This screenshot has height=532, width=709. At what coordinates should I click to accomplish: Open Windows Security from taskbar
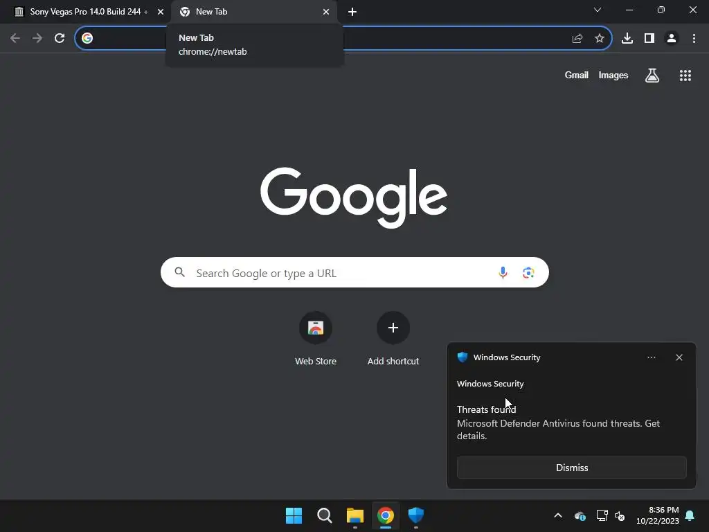pos(416,515)
